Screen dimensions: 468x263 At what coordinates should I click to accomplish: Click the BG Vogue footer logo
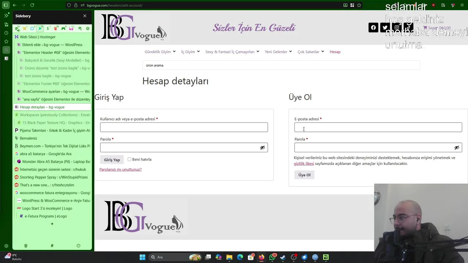tap(144, 217)
